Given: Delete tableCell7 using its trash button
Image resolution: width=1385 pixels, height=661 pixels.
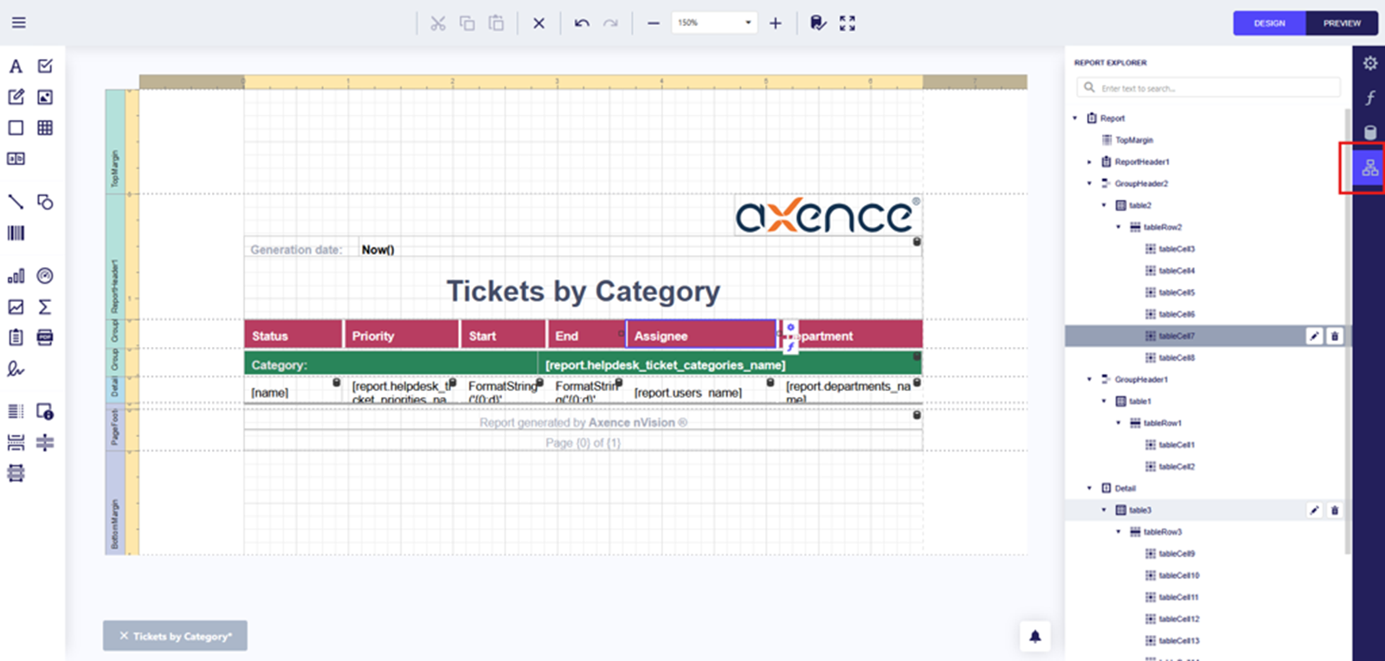Looking at the screenshot, I should tap(1334, 336).
